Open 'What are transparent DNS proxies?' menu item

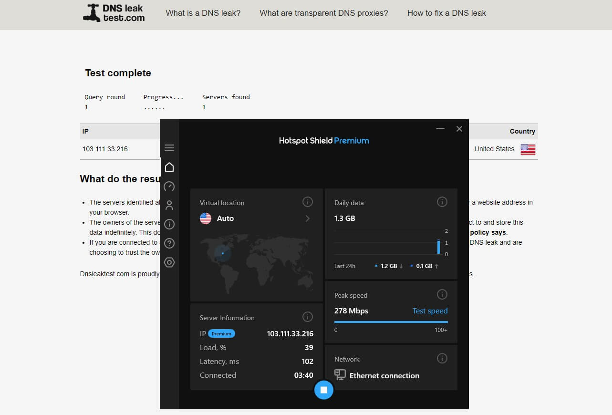point(324,13)
